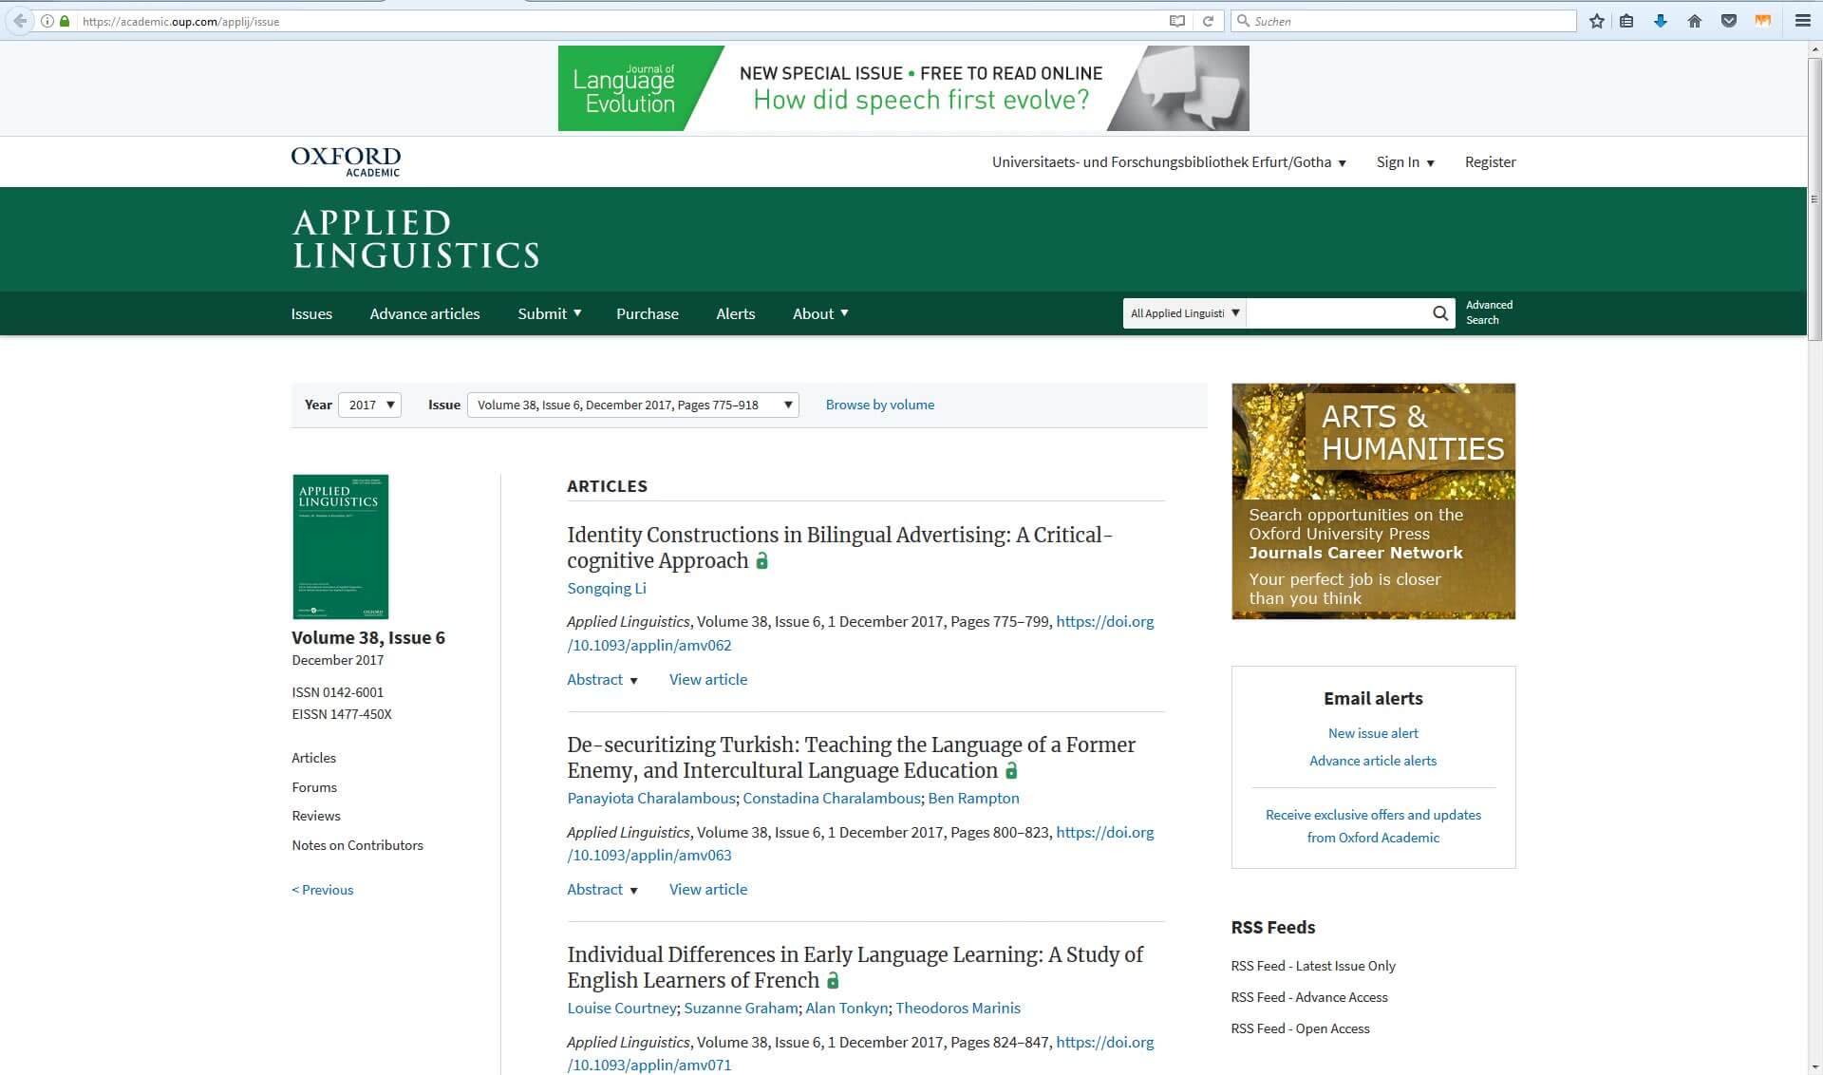The image size is (1823, 1075).
Task: Reload the page with the refresh icon
Action: pyautogui.click(x=1208, y=21)
